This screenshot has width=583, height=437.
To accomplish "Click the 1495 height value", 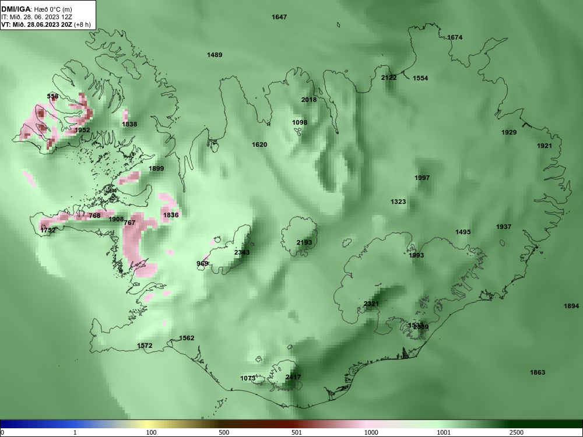I will point(463,232).
